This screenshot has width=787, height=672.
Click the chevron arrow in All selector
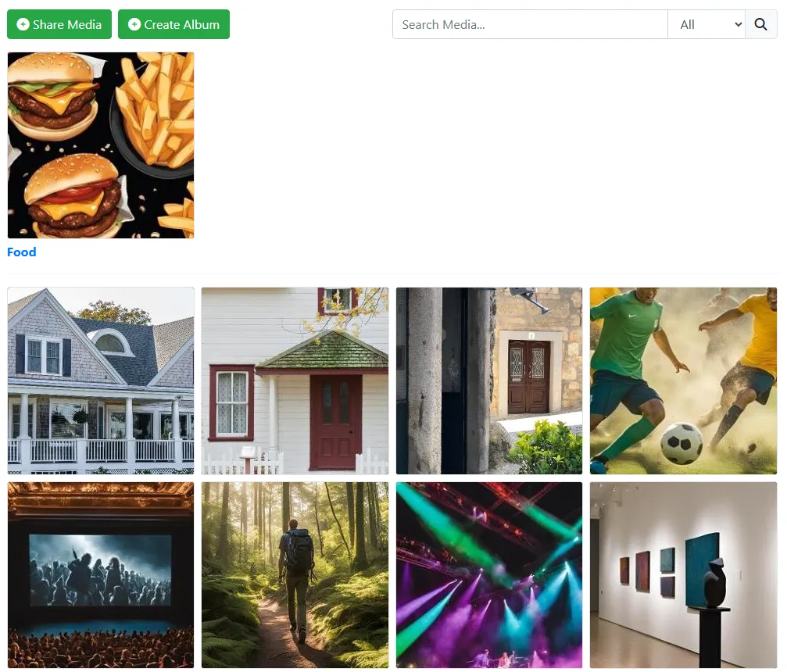(x=738, y=24)
